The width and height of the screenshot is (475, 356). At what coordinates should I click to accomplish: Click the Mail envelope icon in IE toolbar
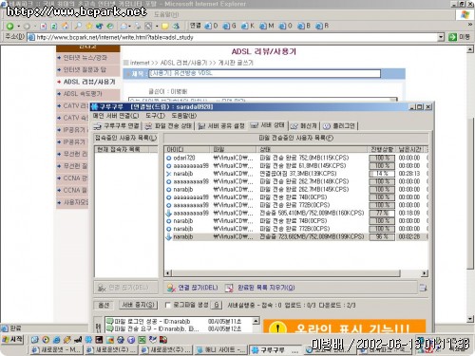[123, 26]
